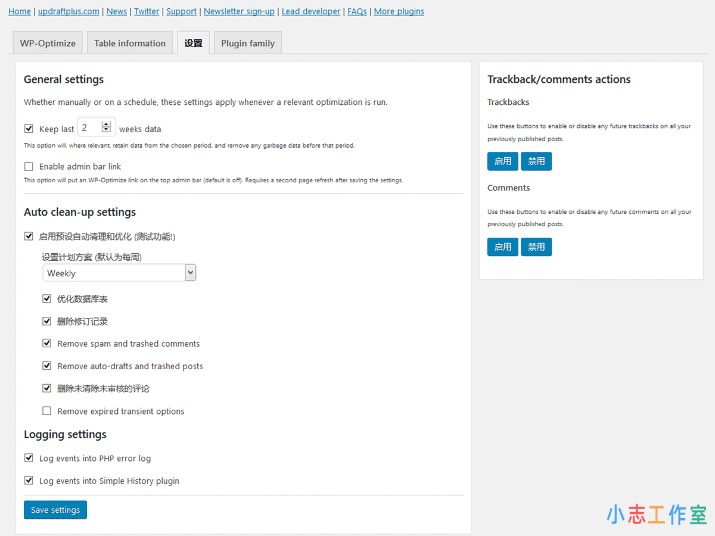Viewport: 715px width, 536px height.
Task: Toggle Remove spam and trashed comments
Action: coord(46,343)
